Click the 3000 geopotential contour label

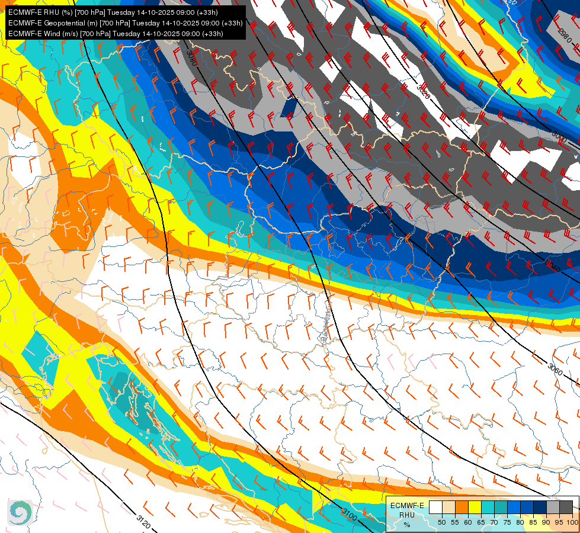pyautogui.click(x=559, y=136)
